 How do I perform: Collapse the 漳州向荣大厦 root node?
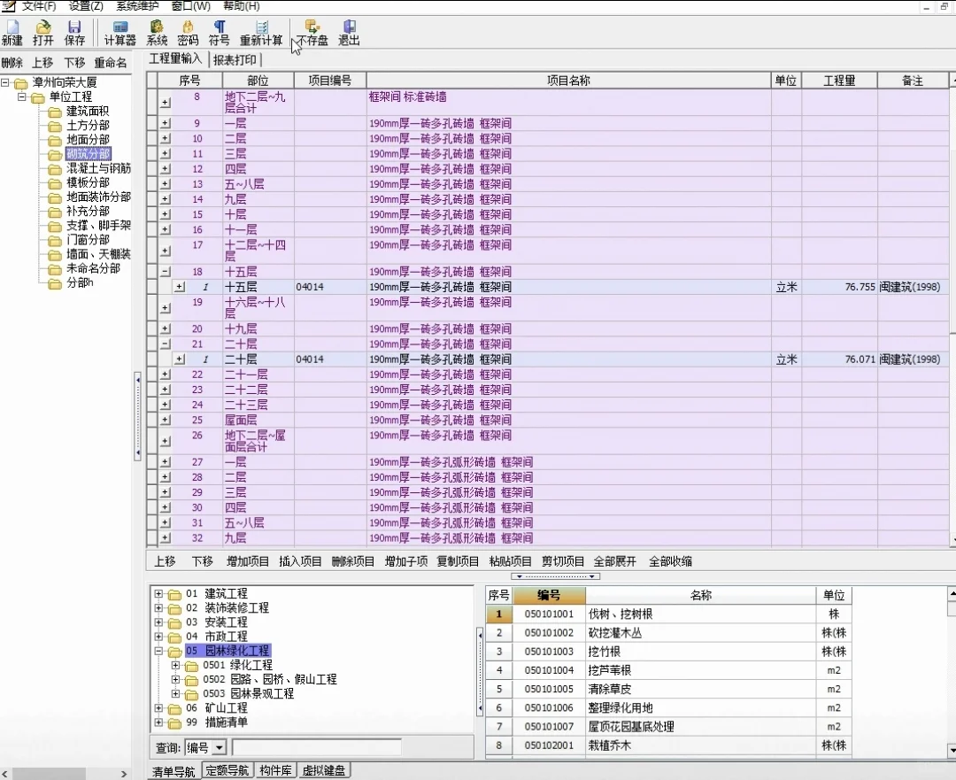(x=5, y=82)
